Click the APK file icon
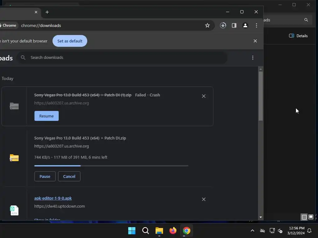Screen dimensions: 318x238 tap(14, 210)
